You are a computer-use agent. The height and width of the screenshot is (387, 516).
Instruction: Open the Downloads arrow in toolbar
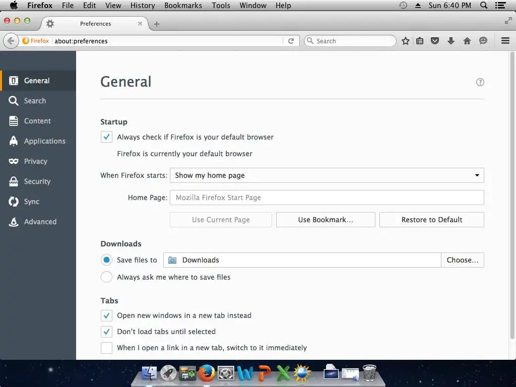(451, 41)
